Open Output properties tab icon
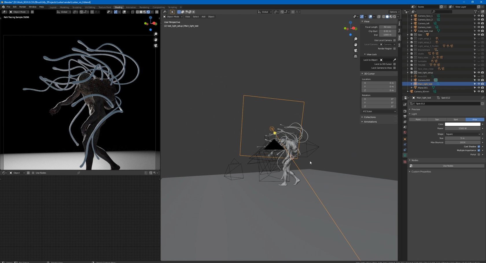The image size is (486, 263). tap(405, 116)
